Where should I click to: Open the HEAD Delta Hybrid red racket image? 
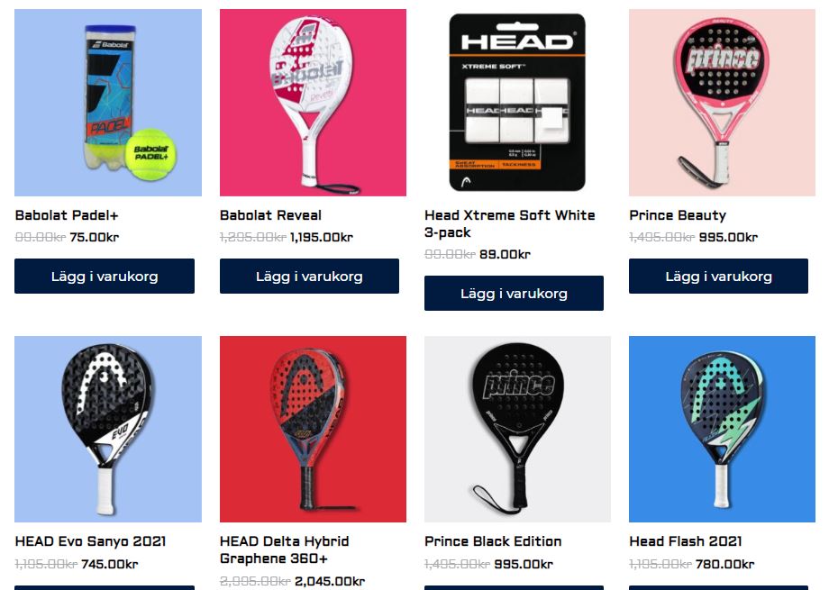[x=313, y=430]
